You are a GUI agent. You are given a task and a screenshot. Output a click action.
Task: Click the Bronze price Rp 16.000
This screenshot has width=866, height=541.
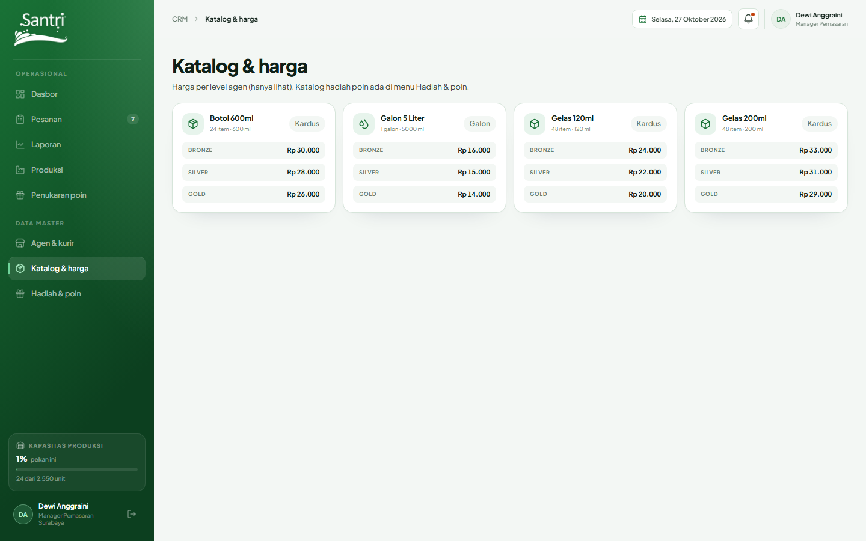click(474, 150)
